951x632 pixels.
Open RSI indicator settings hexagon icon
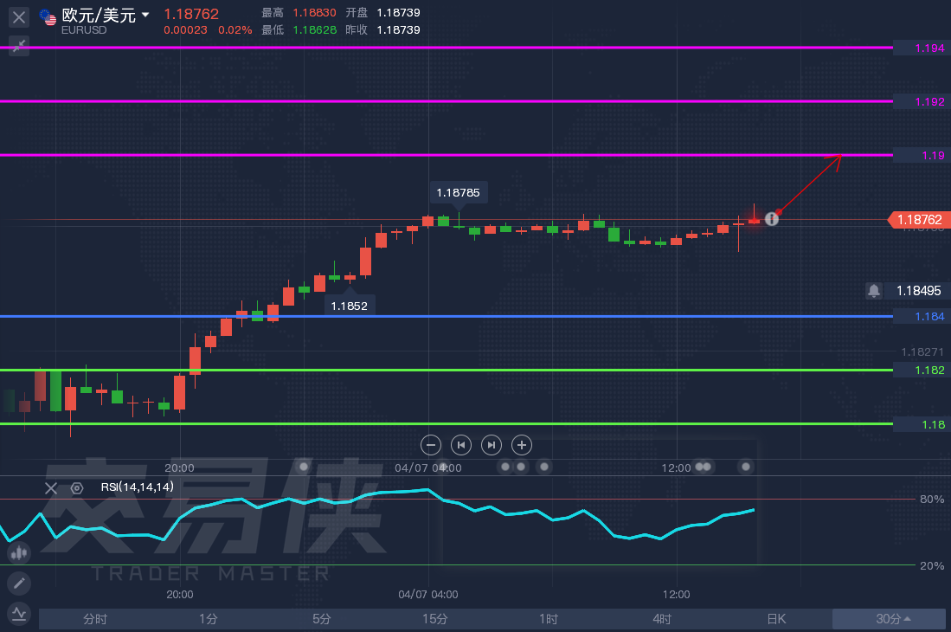[77, 488]
